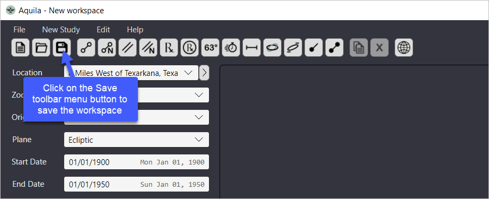Click the new document toolbar icon
This screenshot has width=489, height=199.
click(x=21, y=48)
